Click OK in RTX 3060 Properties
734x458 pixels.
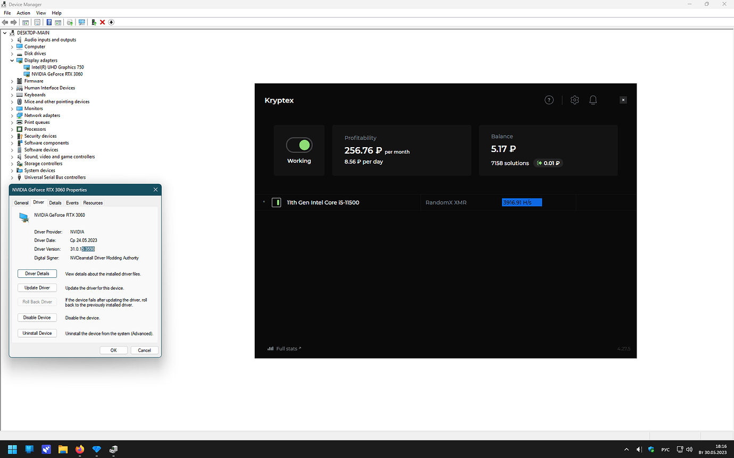(x=114, y=350)
